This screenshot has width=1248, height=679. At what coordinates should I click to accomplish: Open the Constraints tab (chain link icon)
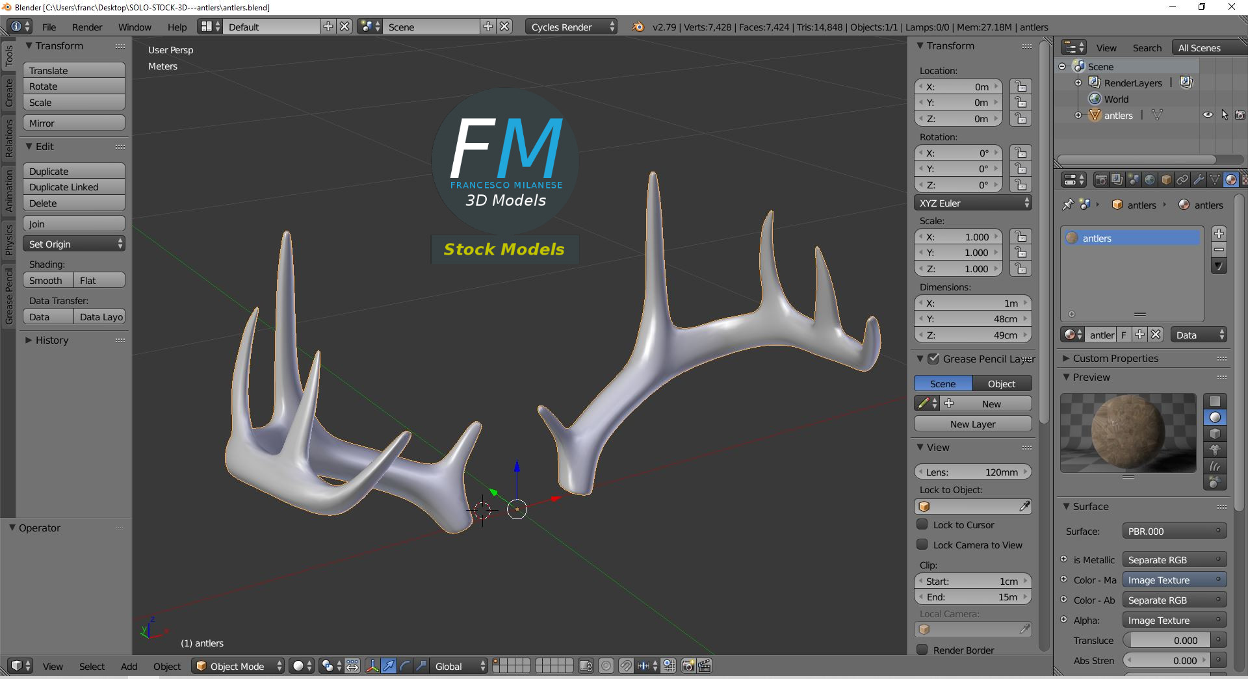1183,180
